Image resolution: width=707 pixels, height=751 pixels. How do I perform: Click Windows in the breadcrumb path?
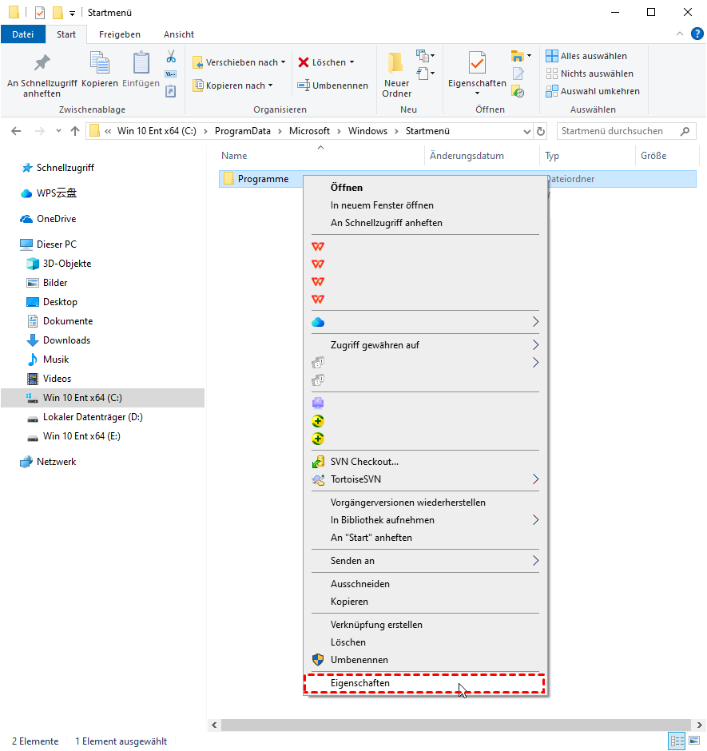pos(367,131)
